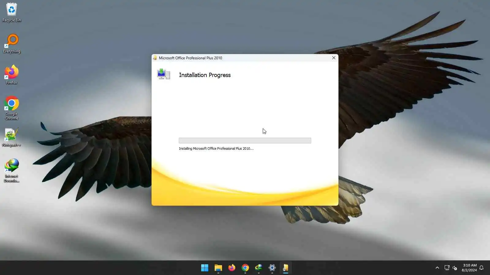
Task: Click the installer window title text
Action: (x=190, y=58)
